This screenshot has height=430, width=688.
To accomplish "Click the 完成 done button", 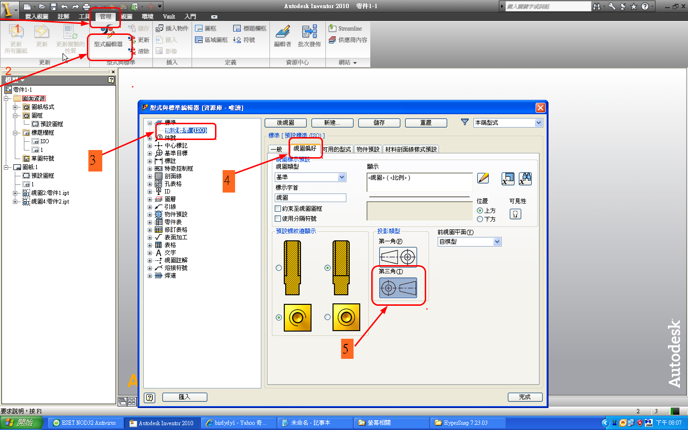I will (x=525, y=397).
